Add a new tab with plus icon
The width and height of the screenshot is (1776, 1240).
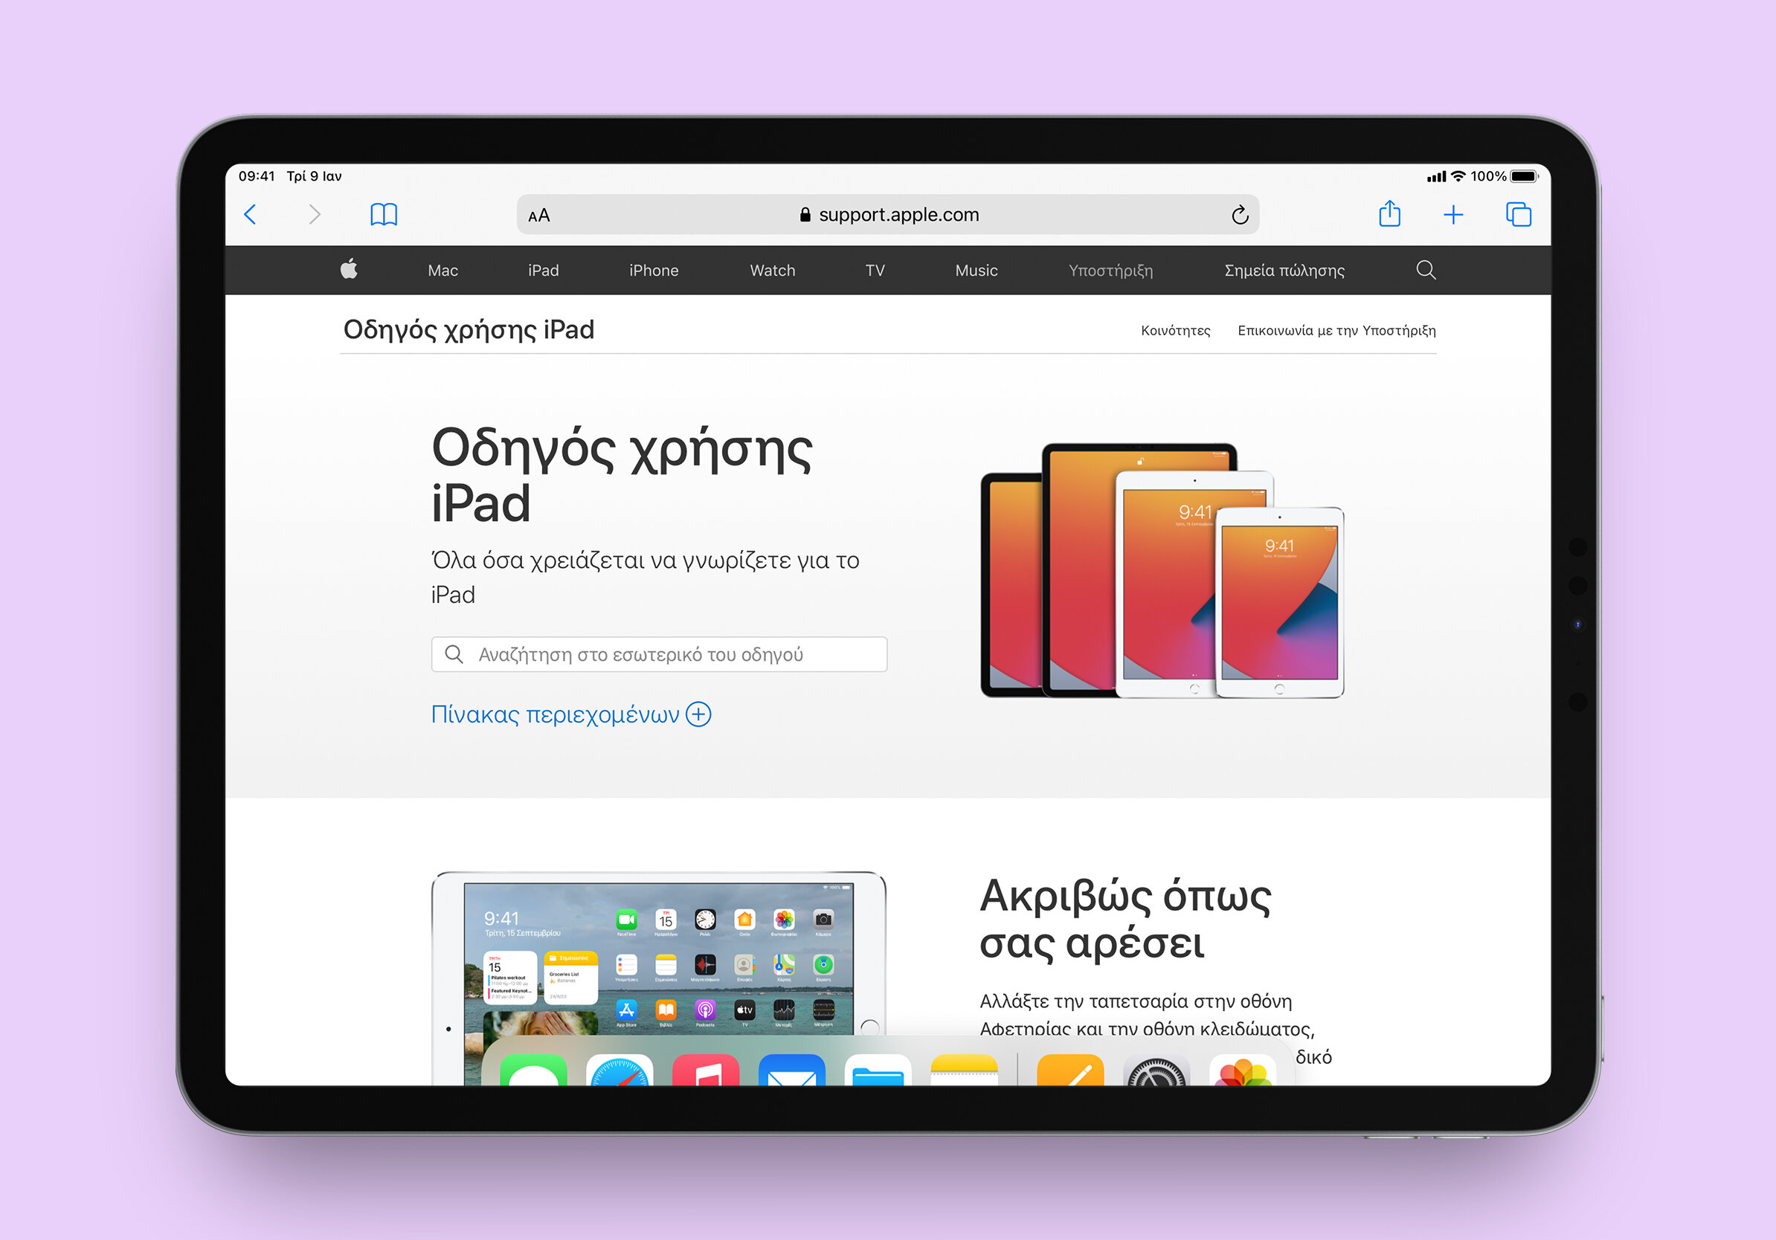click(1453, 214)
